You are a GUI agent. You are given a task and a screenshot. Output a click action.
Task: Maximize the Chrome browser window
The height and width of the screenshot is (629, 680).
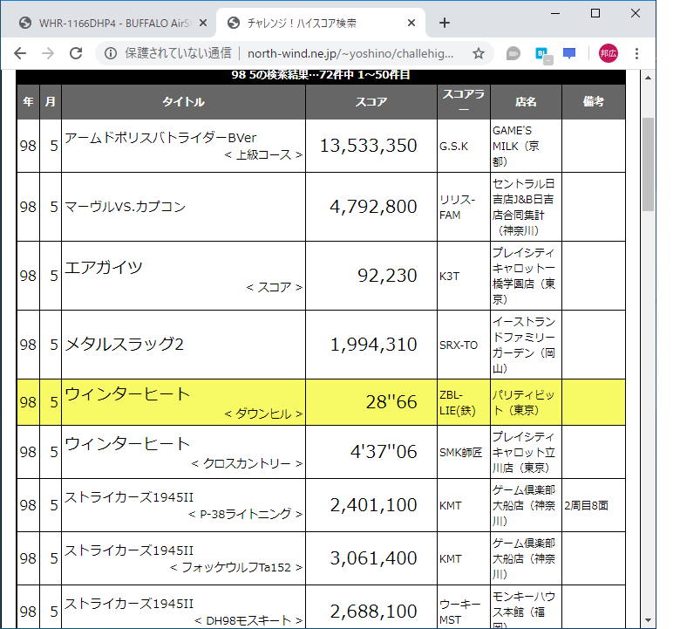coord(595,13)
